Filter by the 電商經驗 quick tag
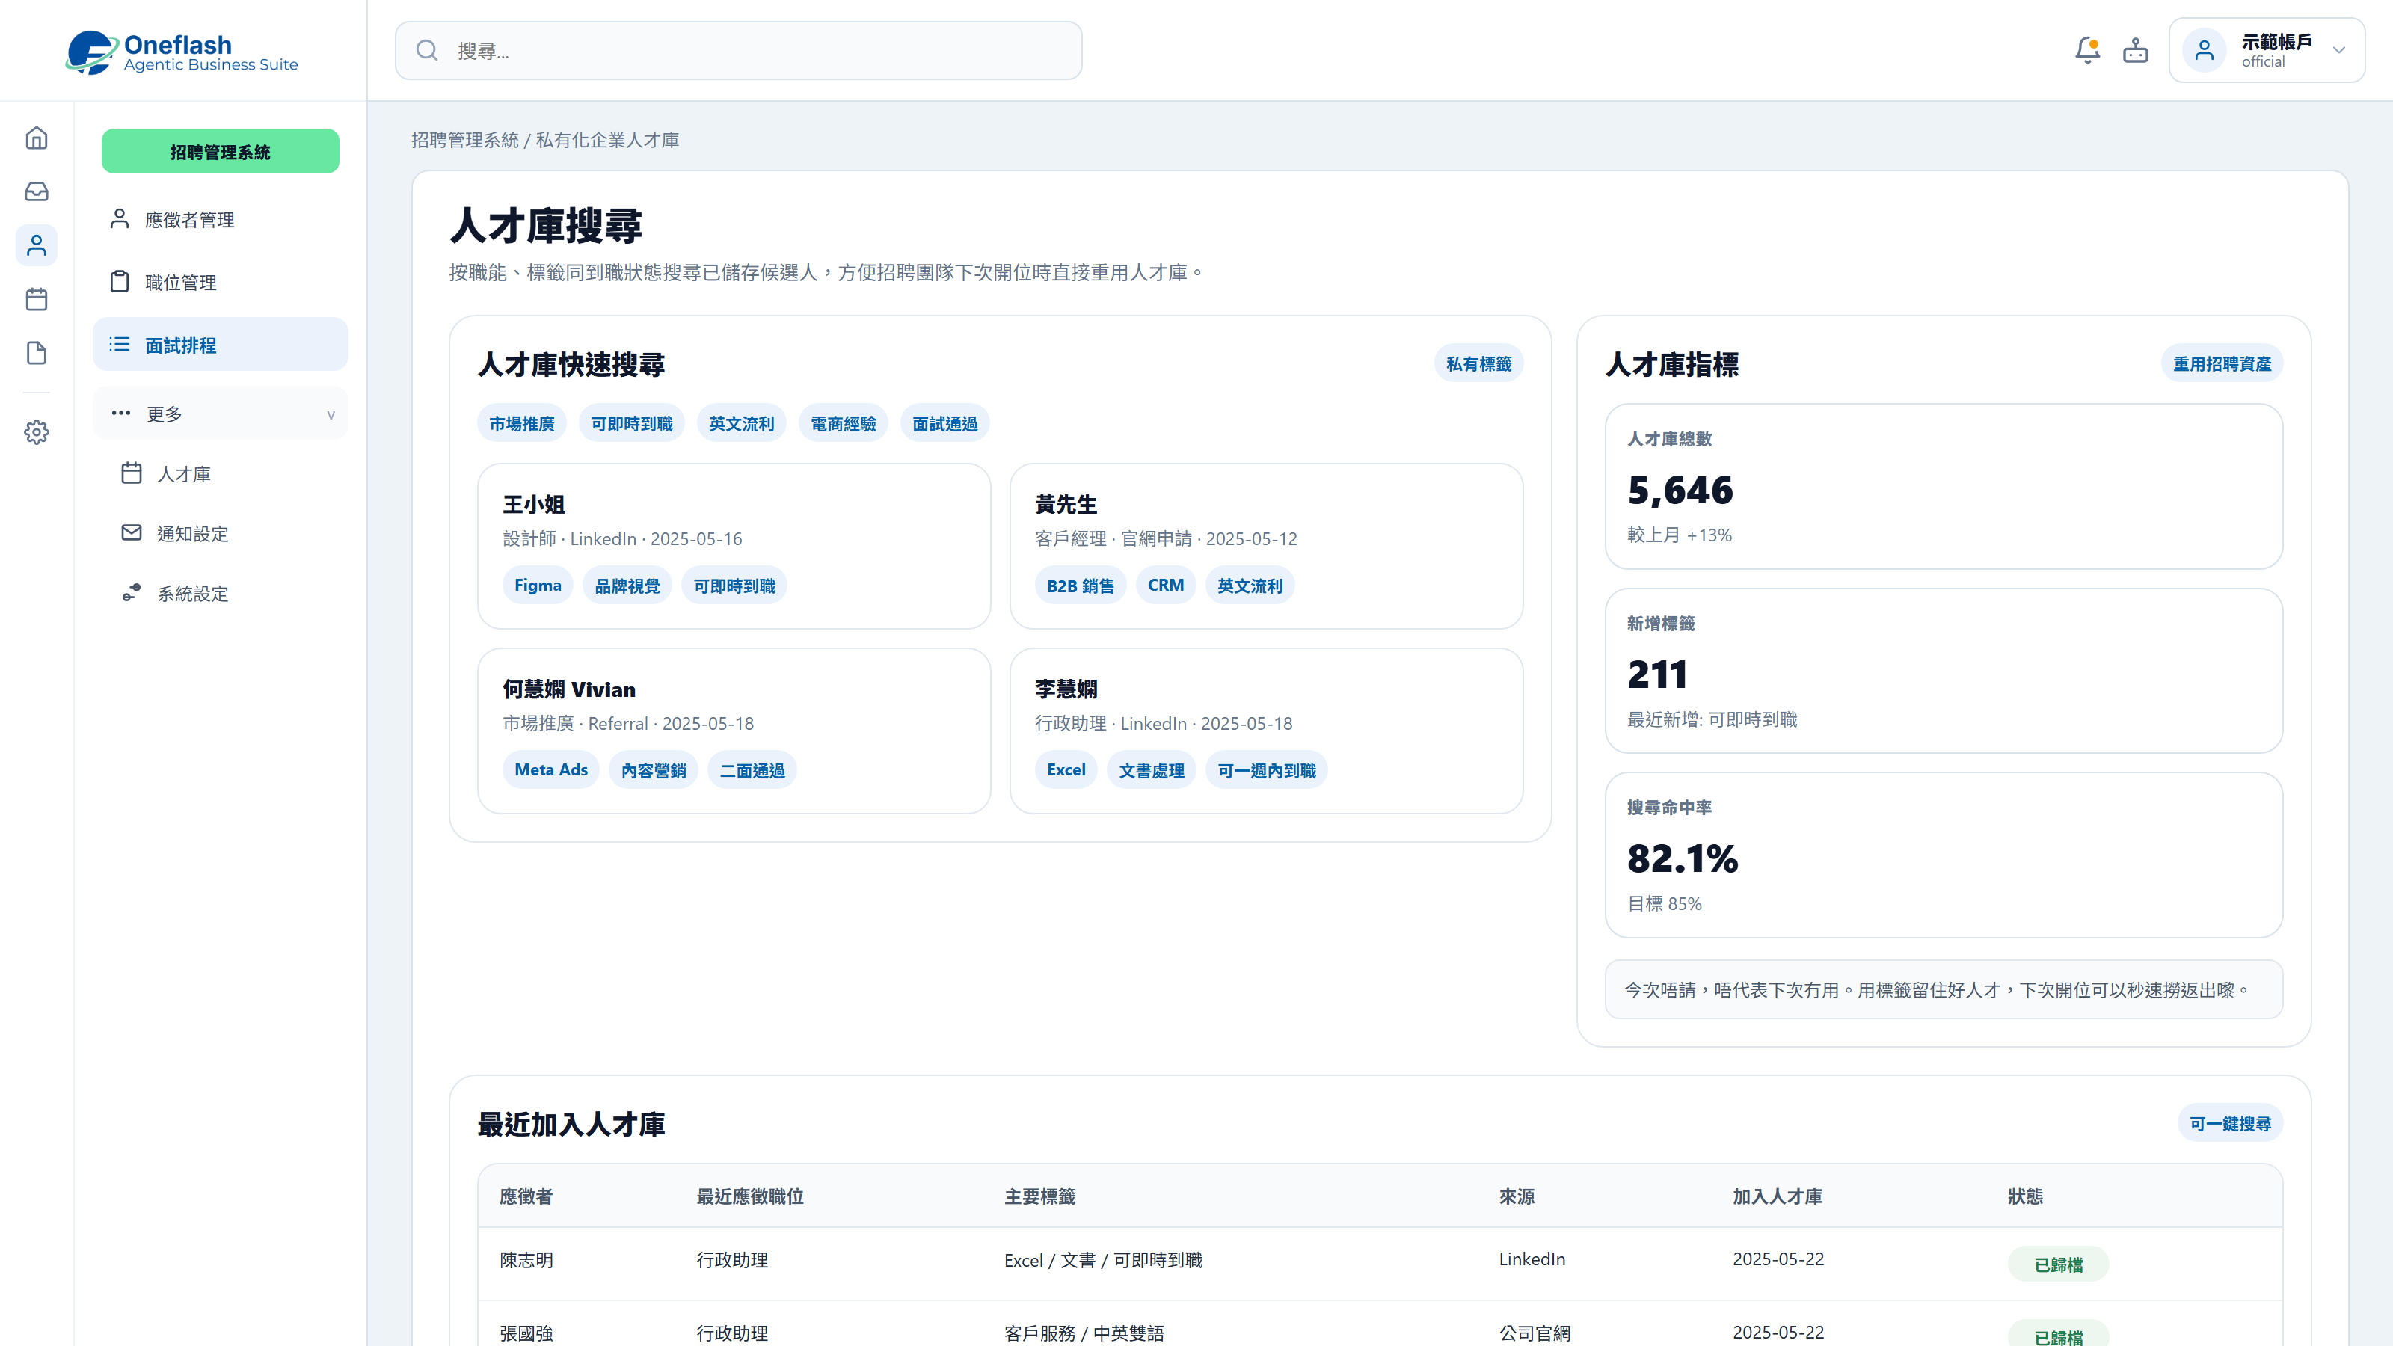Viewport: 2393px width, 1346px height. point(843,423)
